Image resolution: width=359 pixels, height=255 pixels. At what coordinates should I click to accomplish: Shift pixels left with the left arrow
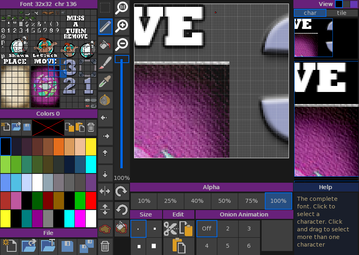105,118
